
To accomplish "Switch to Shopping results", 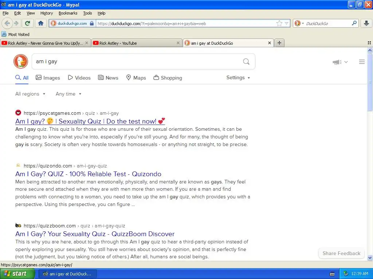I will 168,78.
